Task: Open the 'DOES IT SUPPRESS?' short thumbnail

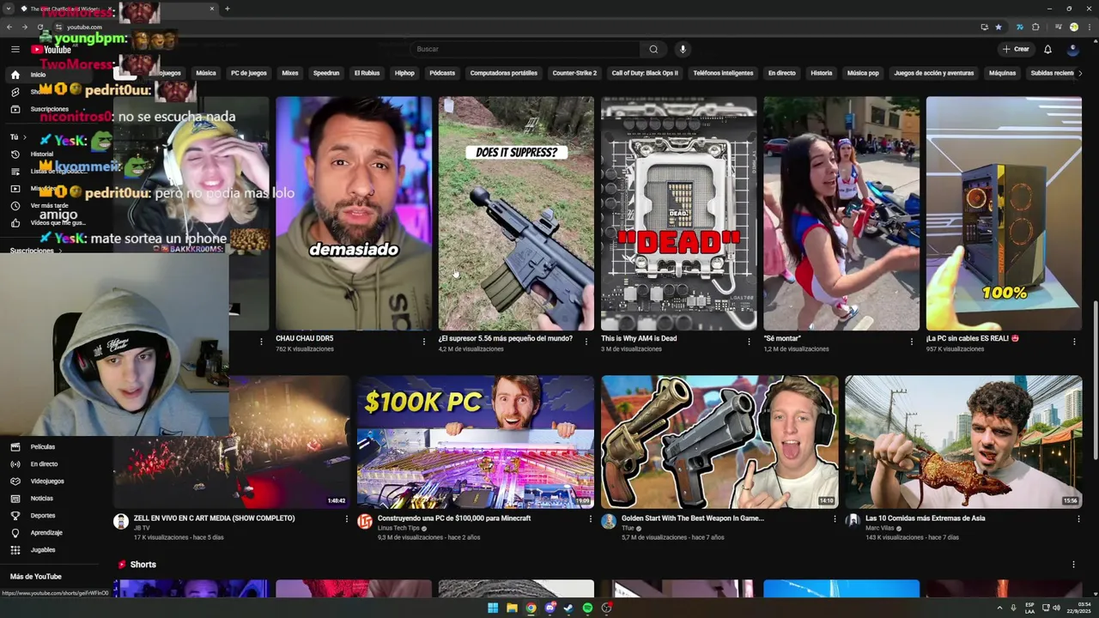Action: tap(516, 213)
